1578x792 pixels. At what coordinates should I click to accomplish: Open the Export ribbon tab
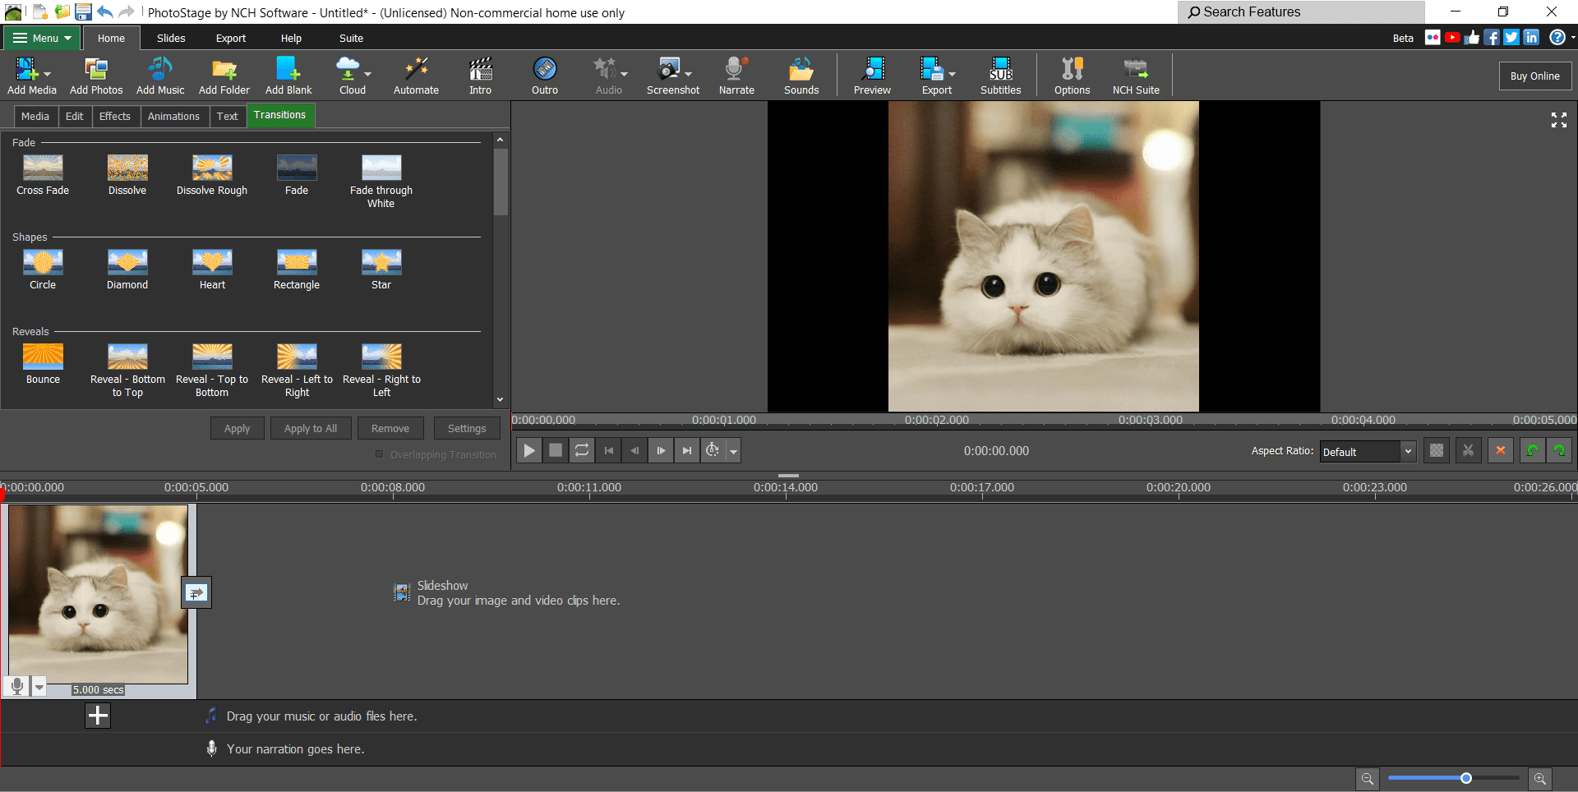[231, 38]
